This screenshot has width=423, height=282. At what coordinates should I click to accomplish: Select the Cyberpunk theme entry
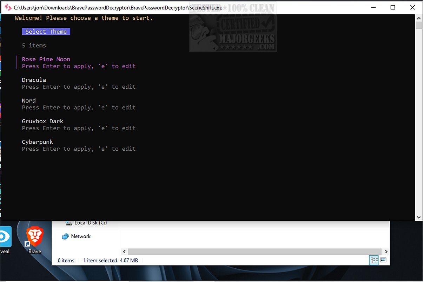38,142
